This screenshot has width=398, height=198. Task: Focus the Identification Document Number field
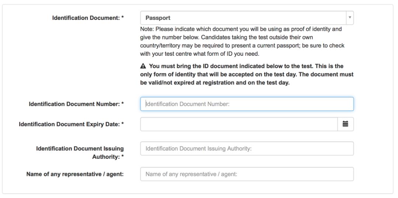click(x=247, y=104)
